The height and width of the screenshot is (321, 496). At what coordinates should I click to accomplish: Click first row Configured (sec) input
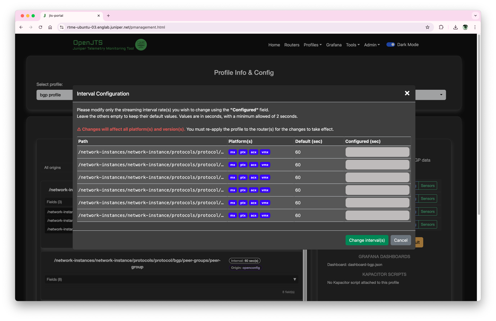point(377,152)
